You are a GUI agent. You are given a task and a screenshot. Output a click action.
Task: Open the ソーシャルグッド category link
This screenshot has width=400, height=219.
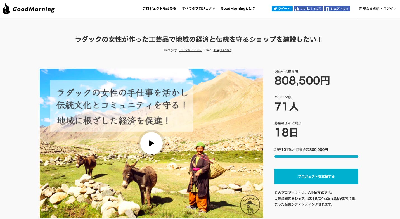190,50
